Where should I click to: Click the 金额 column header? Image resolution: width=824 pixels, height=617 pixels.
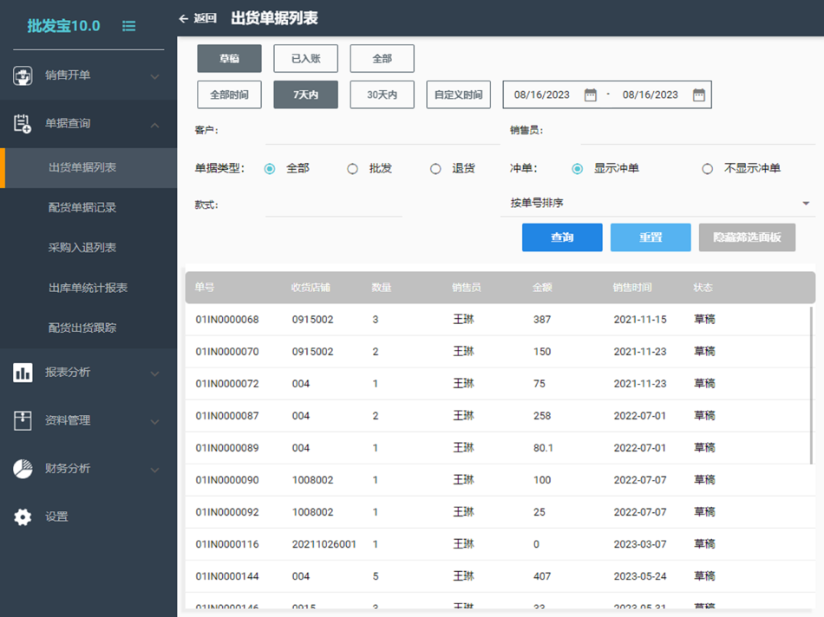(542, 287)
